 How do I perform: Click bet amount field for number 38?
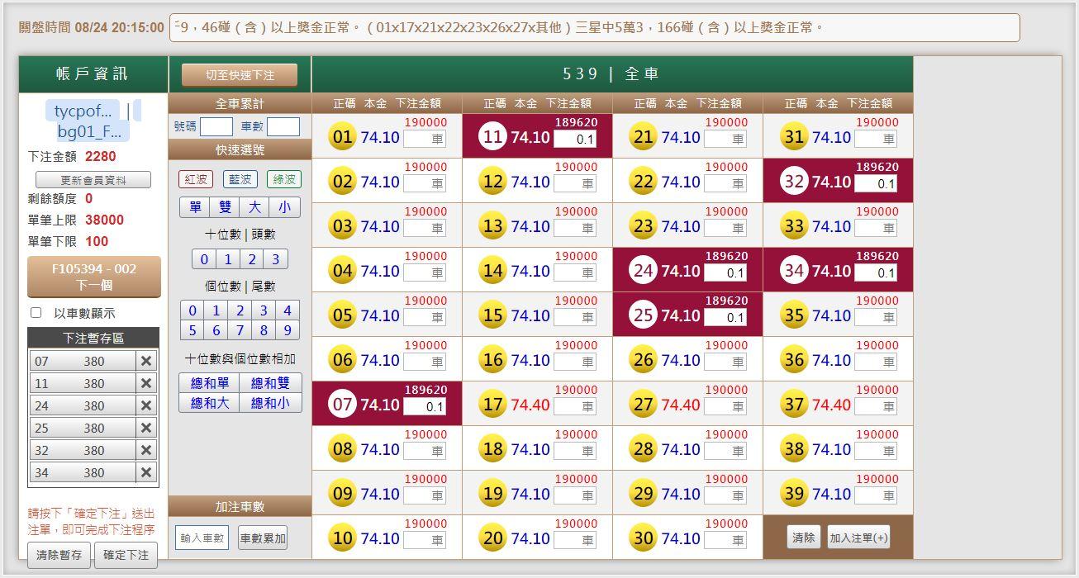tap(876, 451)
